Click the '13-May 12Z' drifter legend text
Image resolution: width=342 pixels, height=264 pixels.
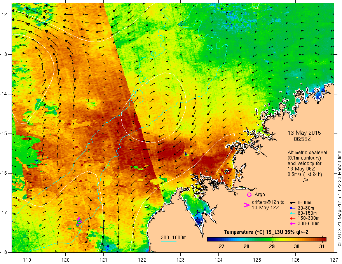265,208
